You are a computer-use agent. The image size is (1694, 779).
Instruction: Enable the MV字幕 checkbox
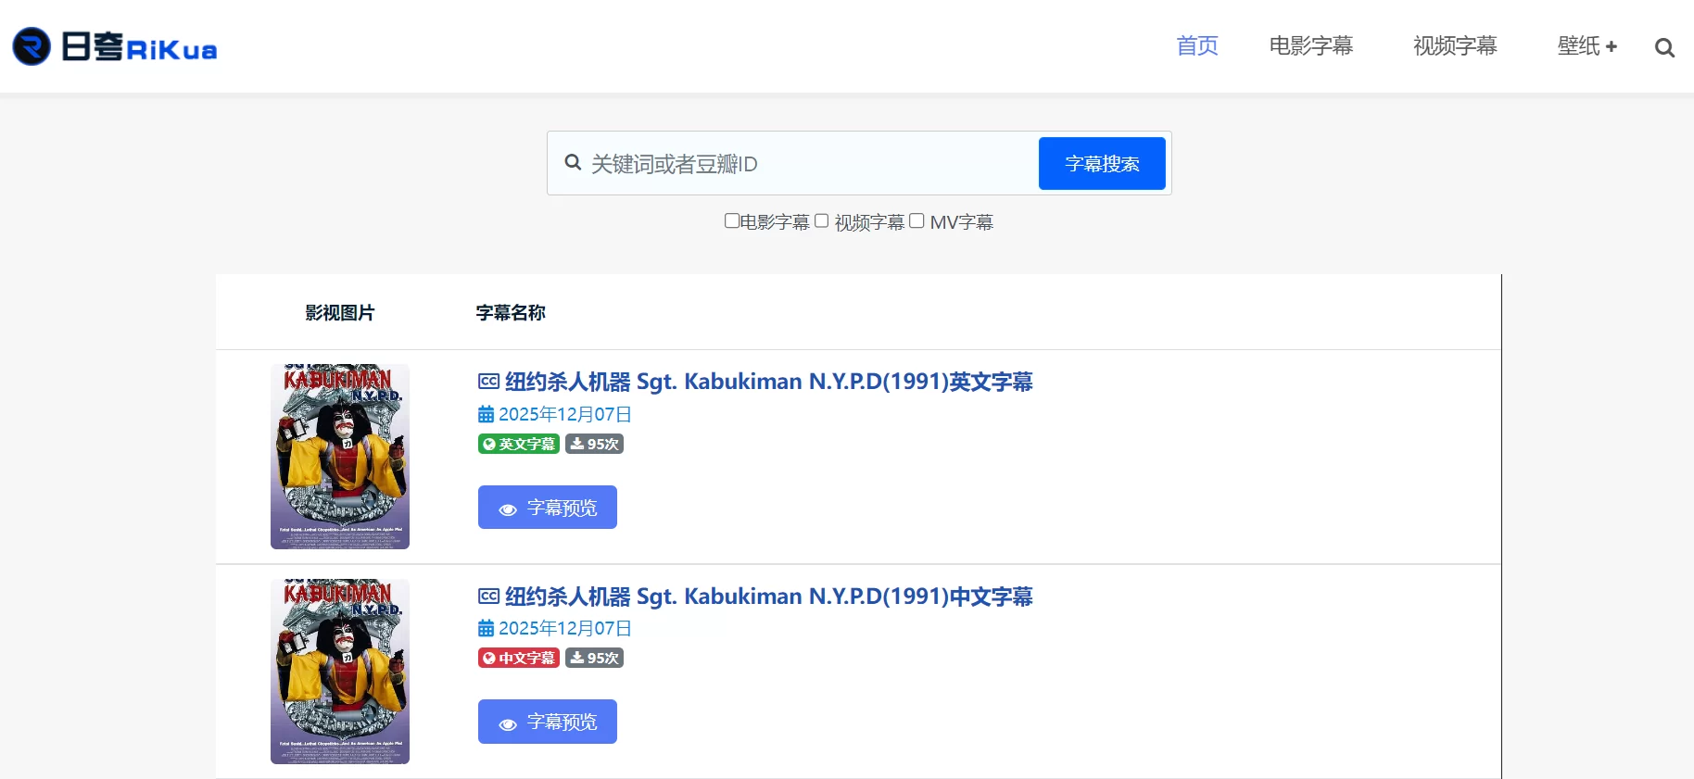[x=917, y=220]
